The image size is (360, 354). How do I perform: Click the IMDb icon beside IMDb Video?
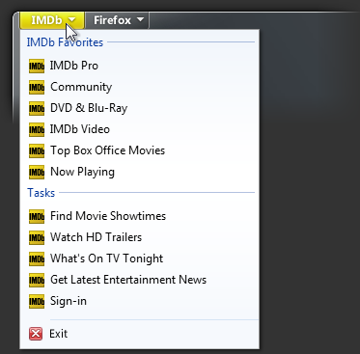[x=37, y=129]
